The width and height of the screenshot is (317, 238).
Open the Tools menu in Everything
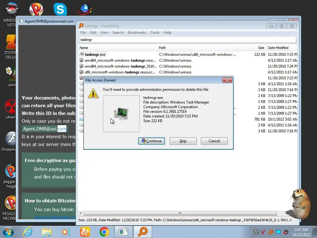click(155, 32)
